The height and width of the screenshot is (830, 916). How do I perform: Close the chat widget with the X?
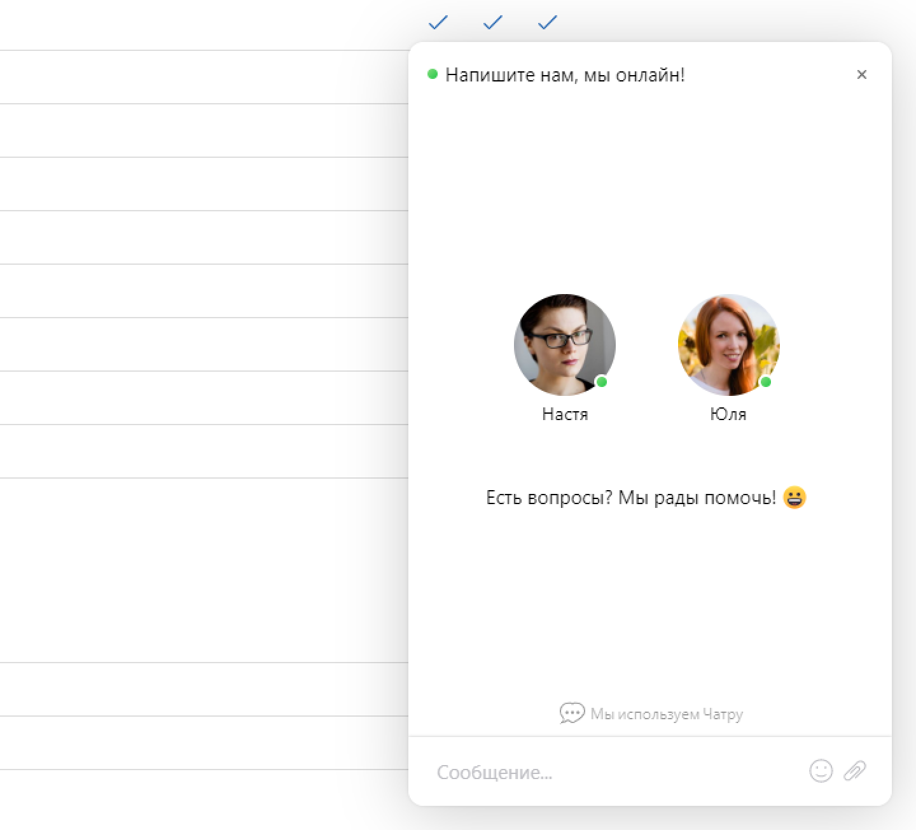tap(861, 74)
